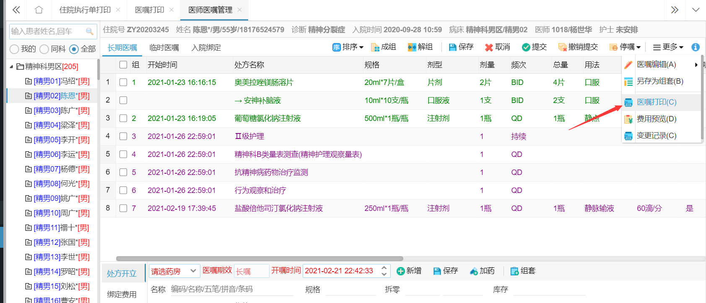
Task: Switch to 医嘱打印 tab
Action: (149, 10)
